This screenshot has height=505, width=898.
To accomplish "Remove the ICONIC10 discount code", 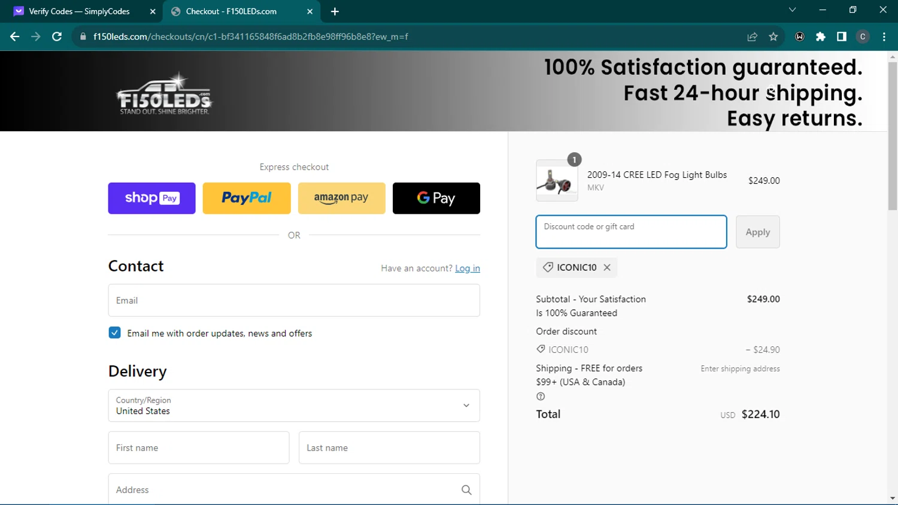I will (x=607, y=267).
